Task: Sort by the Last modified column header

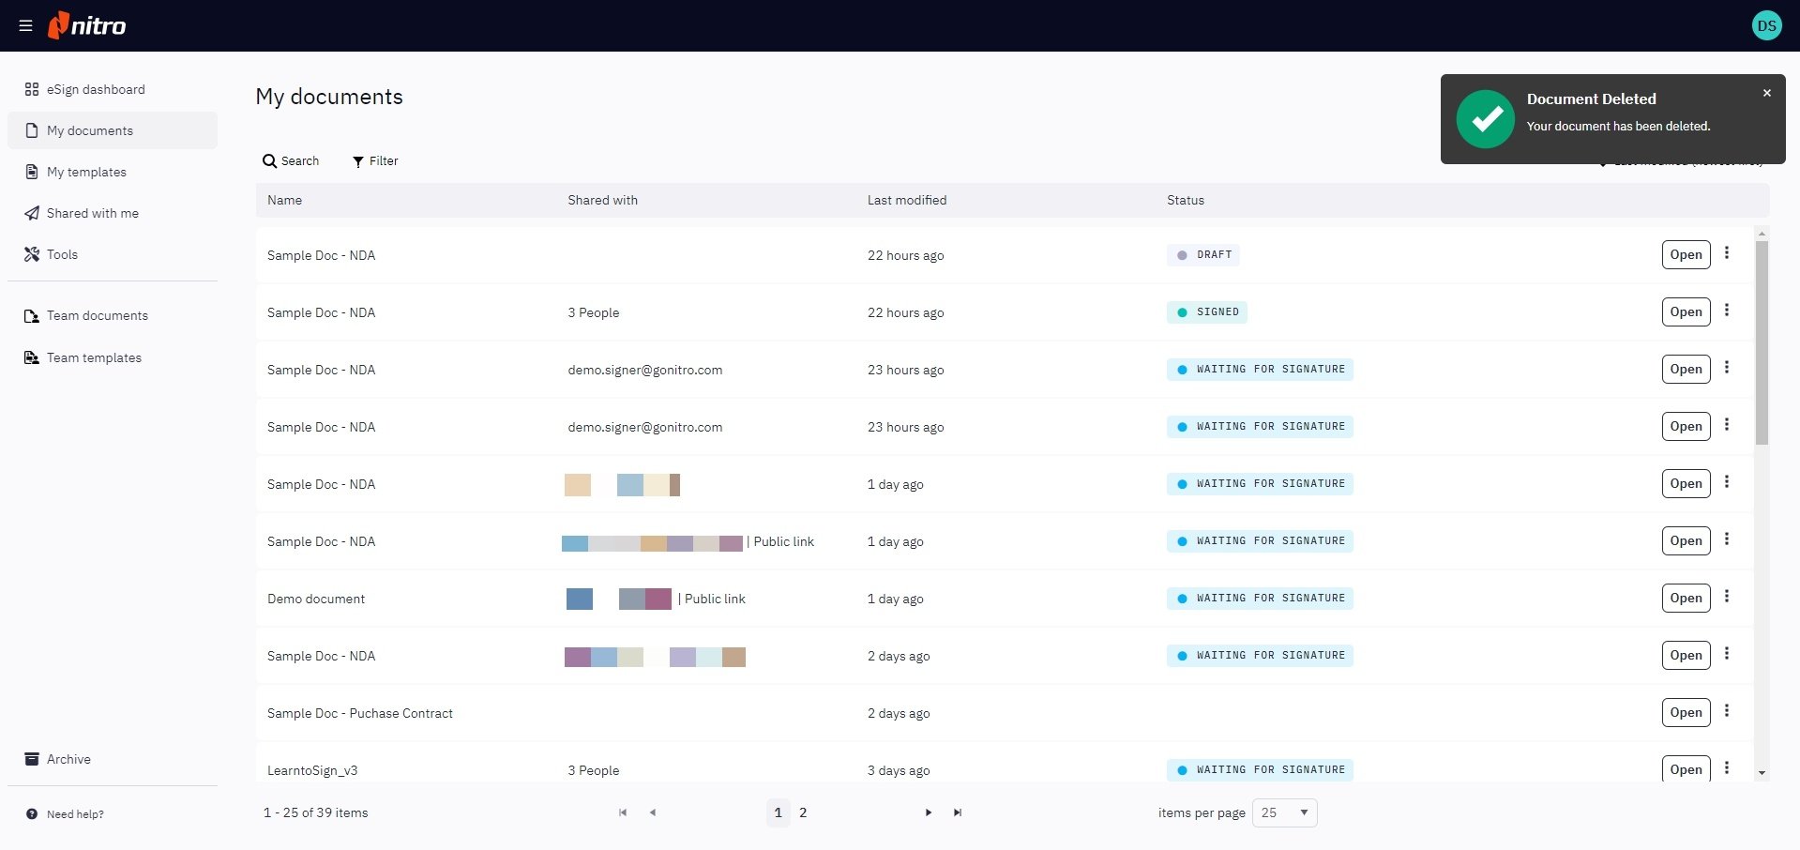Action: pyautogui.click(x=906, y=200)
